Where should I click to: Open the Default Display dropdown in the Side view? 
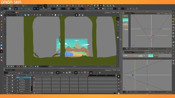pos(134,52)
